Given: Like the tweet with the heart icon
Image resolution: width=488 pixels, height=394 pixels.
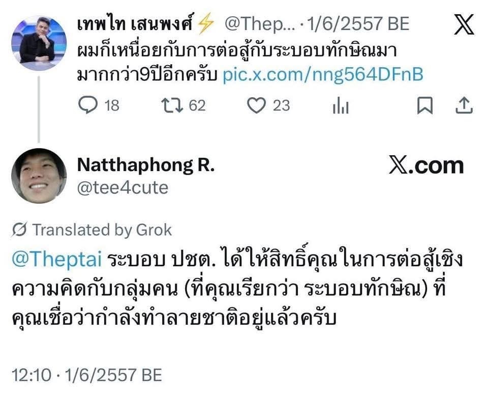Looking at the screenshot, I should point(257,105).
